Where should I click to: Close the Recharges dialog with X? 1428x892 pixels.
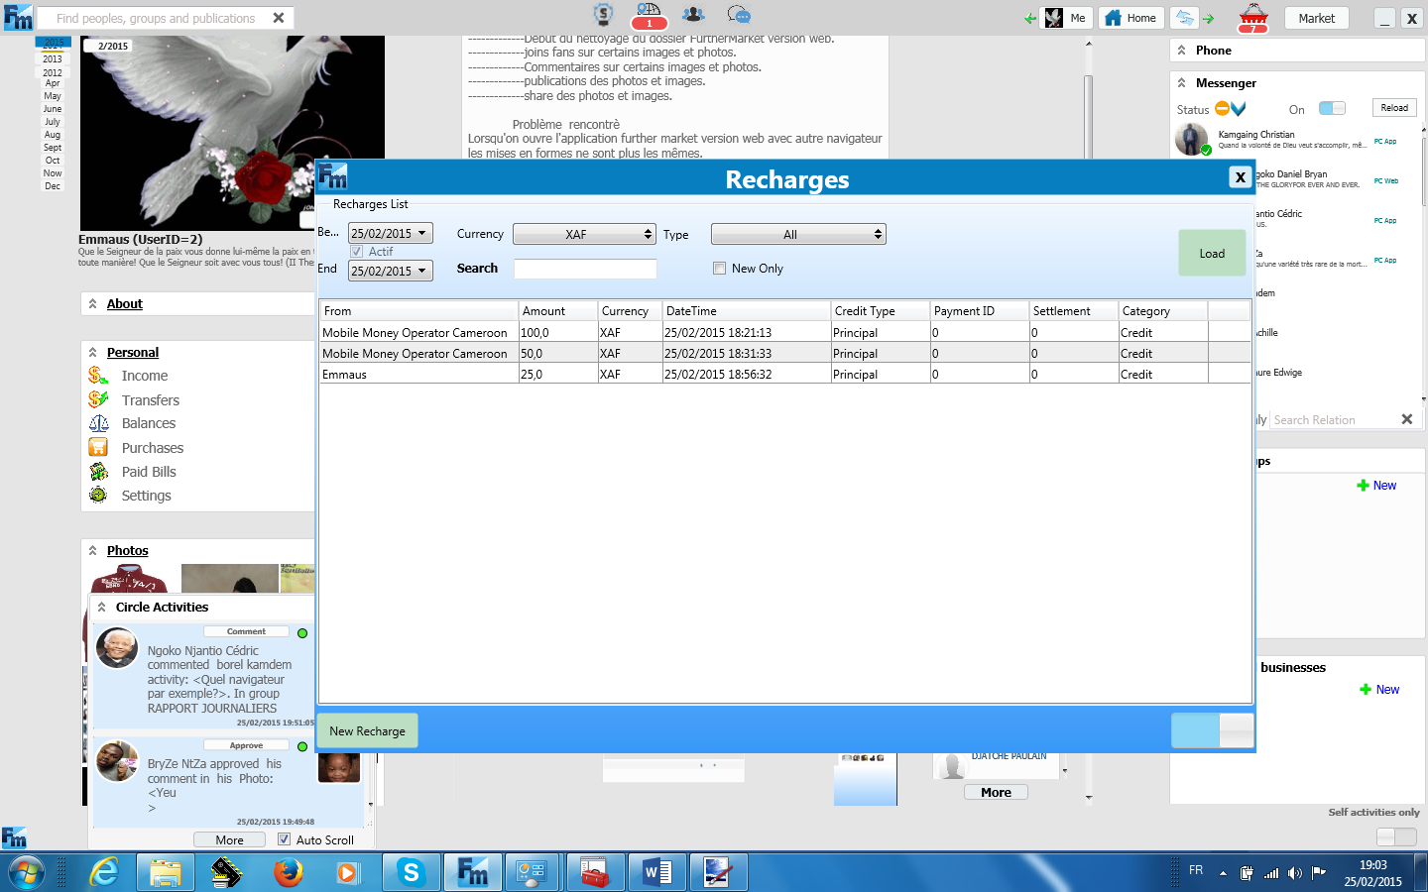(1240, 176)
